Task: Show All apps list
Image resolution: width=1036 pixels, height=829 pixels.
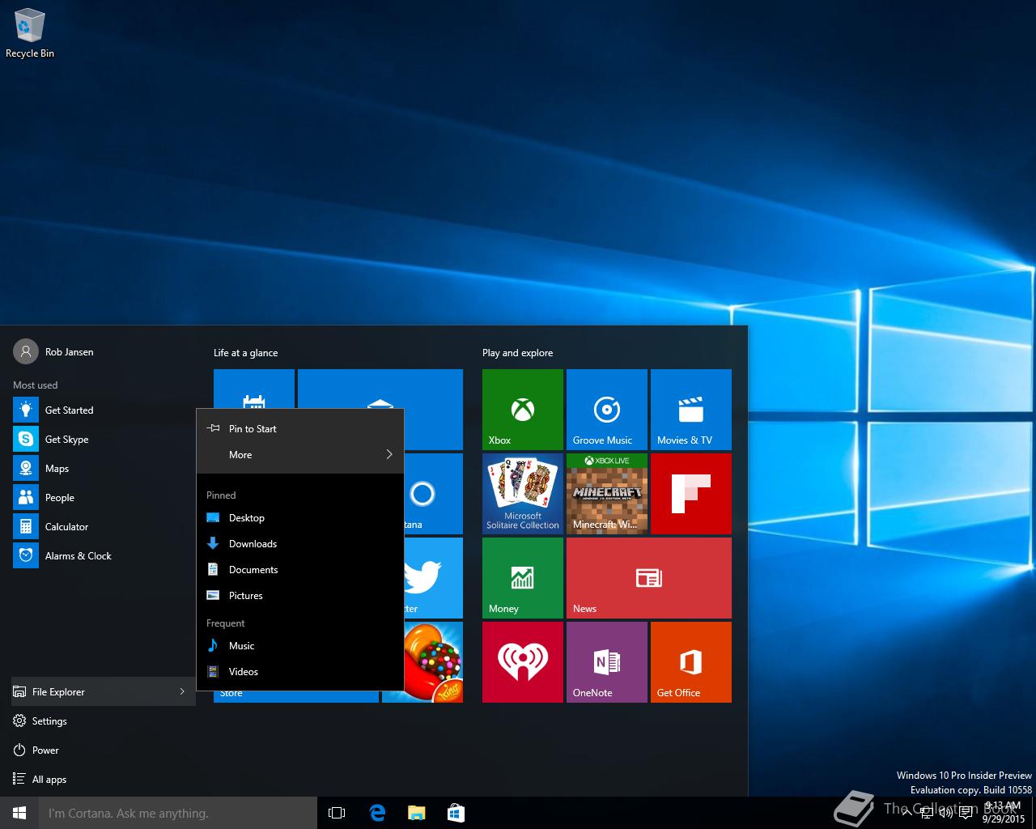Action: point(104,780)
